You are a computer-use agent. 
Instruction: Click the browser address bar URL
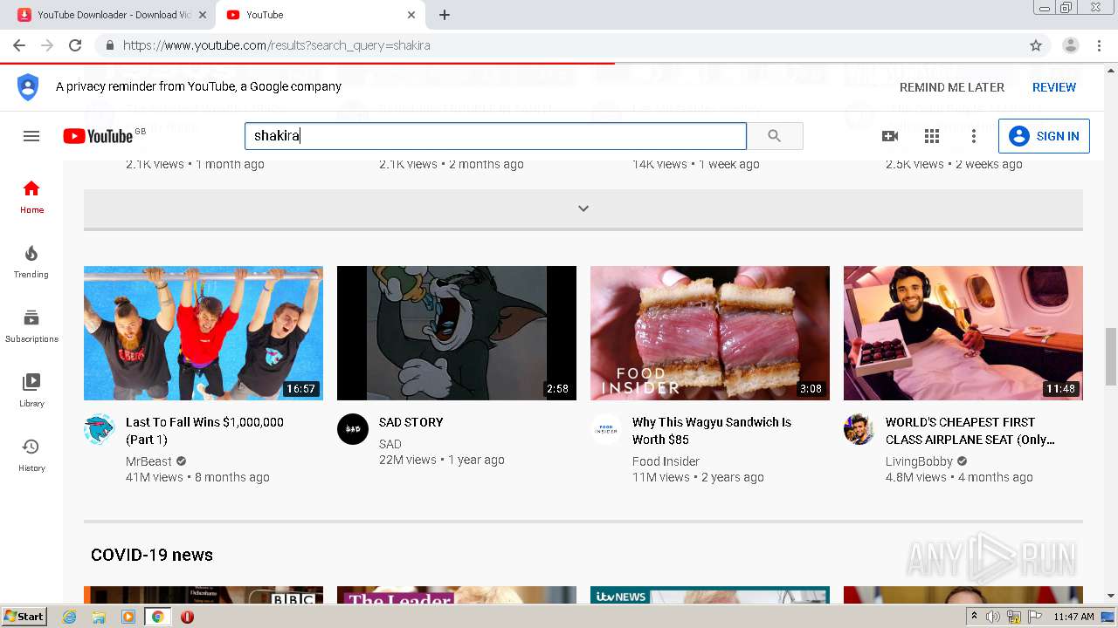click(x=276, y=45)
